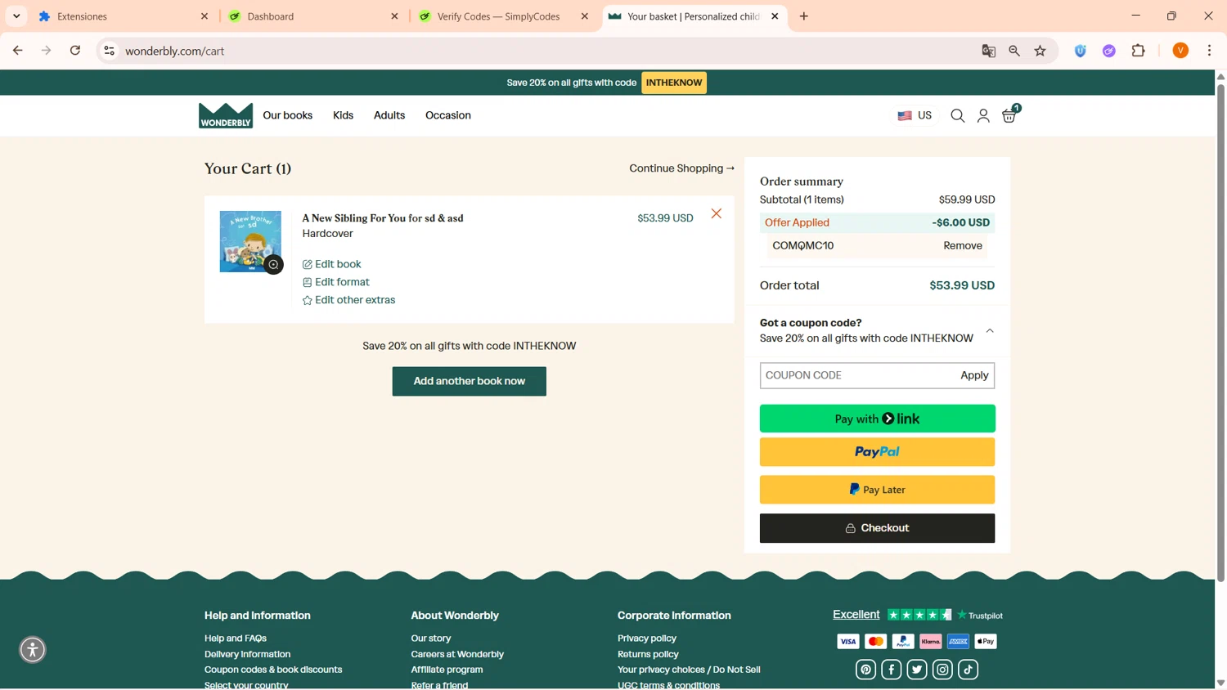Click the address bar URL
Viewport: 1227px width, 690px height.
175,51
